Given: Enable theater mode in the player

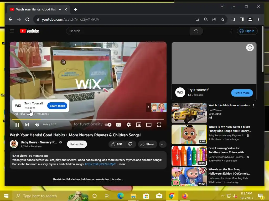Looking at the screenshot, I should tap(149, 125).
